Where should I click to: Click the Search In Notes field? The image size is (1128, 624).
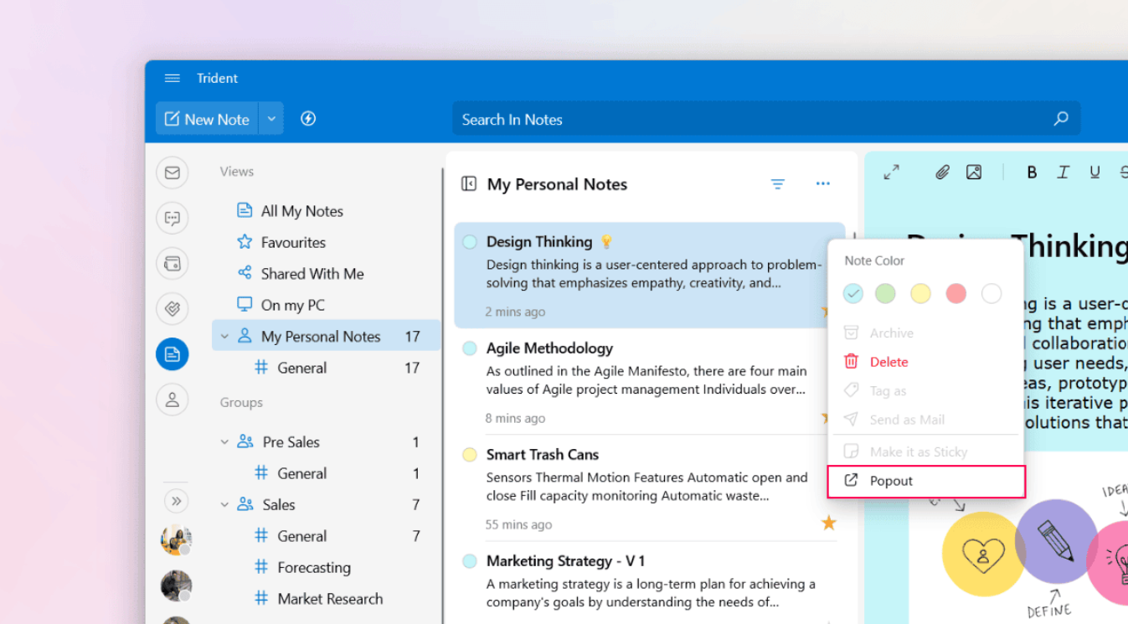pyautogui.click(x=754, y=119)
